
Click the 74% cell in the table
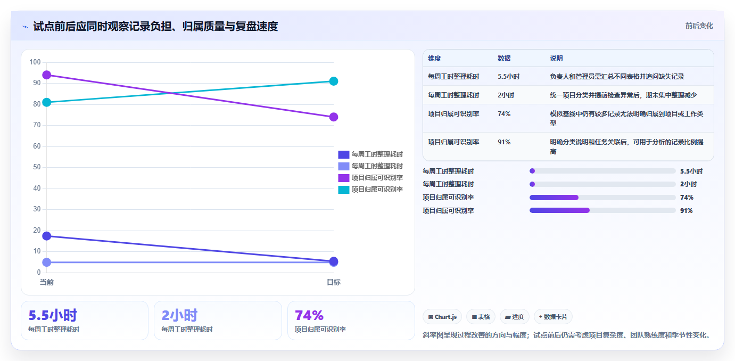504,114
